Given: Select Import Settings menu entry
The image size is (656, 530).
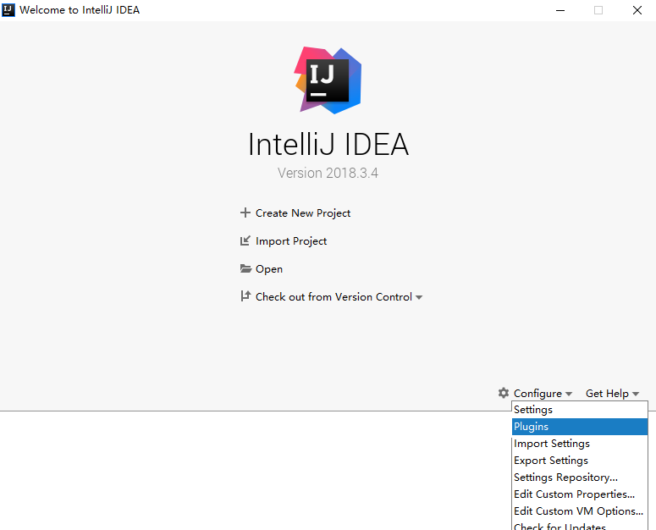Looking at the screenshot, I should pyautogui.click(x=580, y=444).
